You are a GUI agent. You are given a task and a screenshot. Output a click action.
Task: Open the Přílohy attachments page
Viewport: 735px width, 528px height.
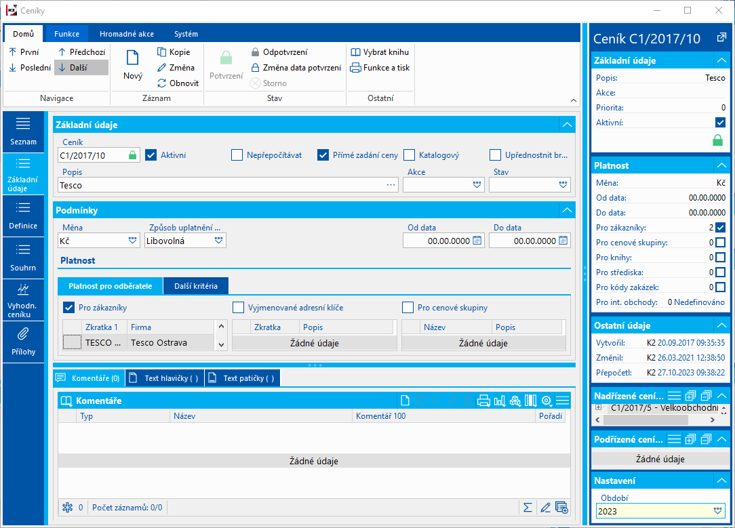(23, 342)
